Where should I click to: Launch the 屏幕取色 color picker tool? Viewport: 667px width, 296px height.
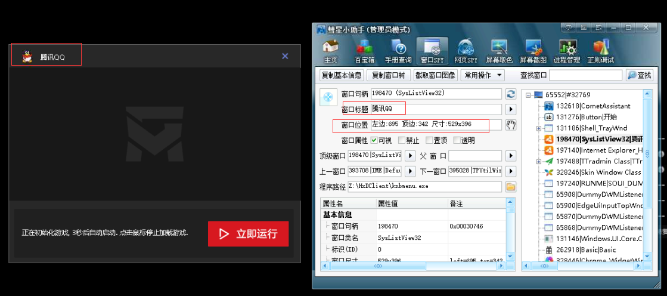point(499,51)
